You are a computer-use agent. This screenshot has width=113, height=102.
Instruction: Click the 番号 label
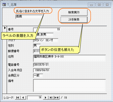11,29
